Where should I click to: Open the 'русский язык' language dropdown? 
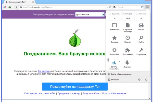click(x=90, y=15)
